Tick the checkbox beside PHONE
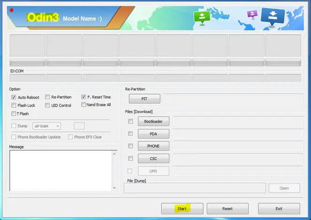Viewport: 311px width, 220px height. click(x=130, y=146)
